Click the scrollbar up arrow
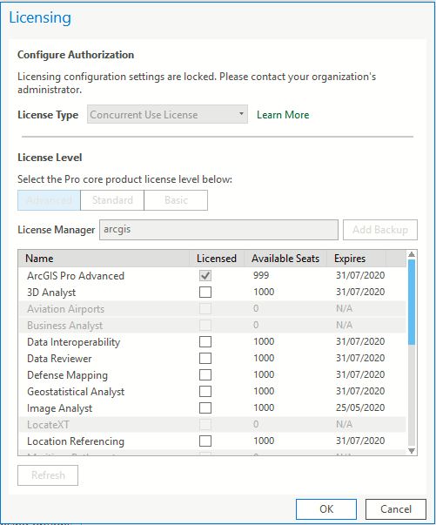This screenshot has width=436, height=525. 412,255
